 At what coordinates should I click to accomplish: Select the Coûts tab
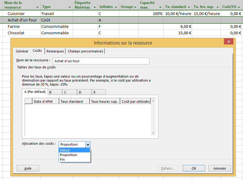coord(37,51)
